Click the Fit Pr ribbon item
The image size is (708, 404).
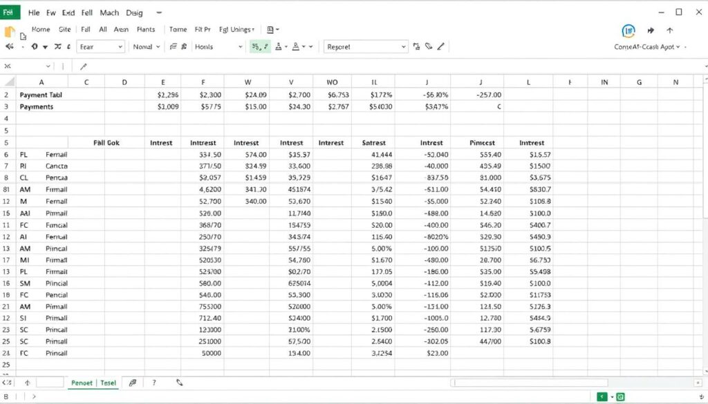tap(203, 29)
